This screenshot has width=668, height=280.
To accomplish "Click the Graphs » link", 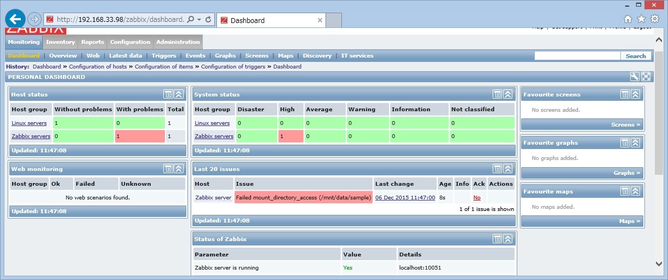I will click(627, 173).
